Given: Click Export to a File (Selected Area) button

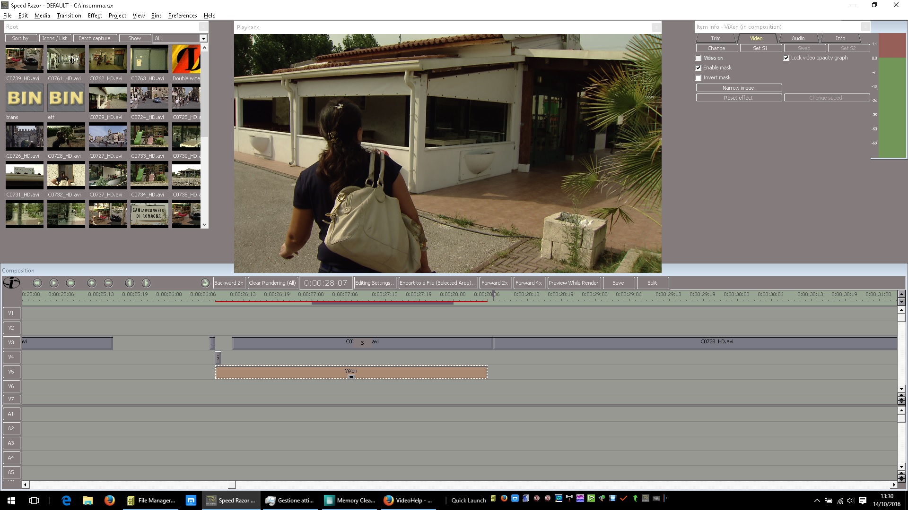Looking at the screenshot, I should point(437,283).
